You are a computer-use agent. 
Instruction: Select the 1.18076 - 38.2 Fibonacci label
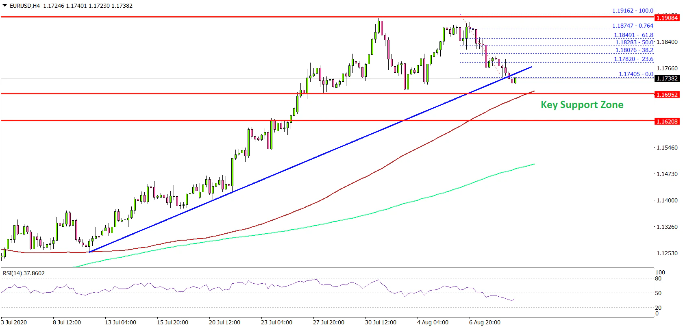click(x=634, y=50)
